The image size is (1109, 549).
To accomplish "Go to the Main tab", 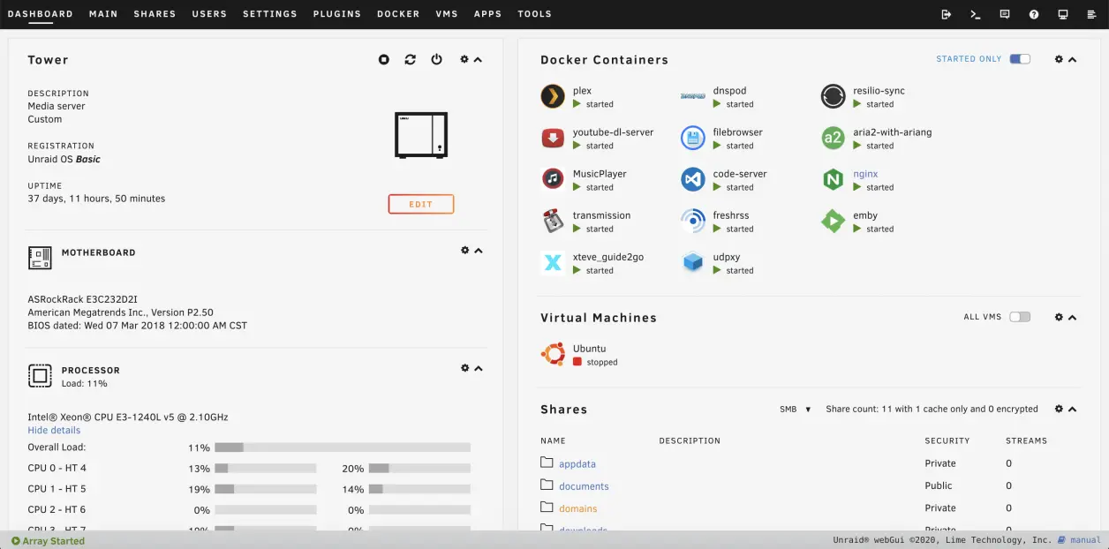I will tap(103, 14).
